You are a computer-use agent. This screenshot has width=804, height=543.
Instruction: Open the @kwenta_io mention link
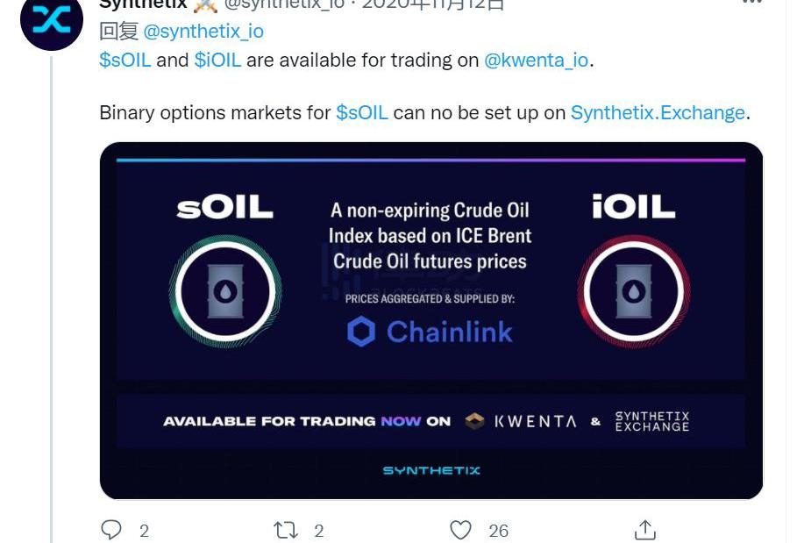[537, 60]
